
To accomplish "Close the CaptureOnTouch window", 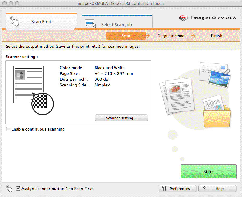I will tap(5, 3).
